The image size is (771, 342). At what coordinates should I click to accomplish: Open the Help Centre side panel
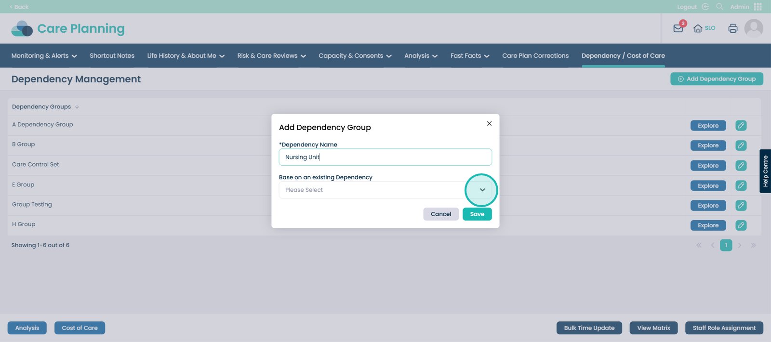coord(765,171)
